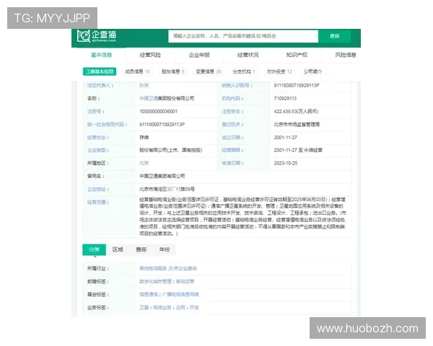Open the 开发 business tag link

point(194,308)
